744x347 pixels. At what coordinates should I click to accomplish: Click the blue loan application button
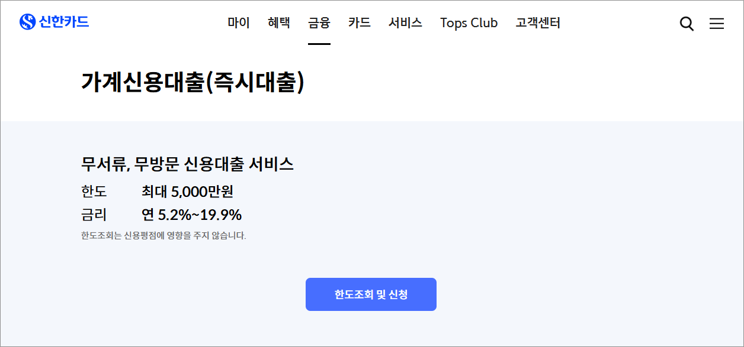[x=371, y=294]
